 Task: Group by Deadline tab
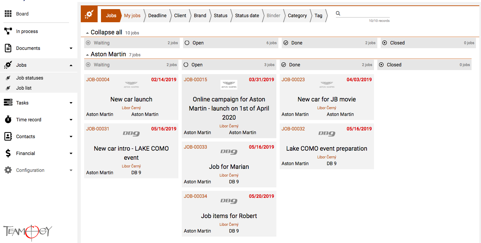pos(158,16)
